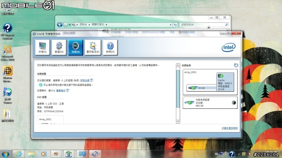The height and width of the screenshot is (158, 282).
Task: Open HP Support Assistant desktop icon
Action: click(x=7, y=31)
